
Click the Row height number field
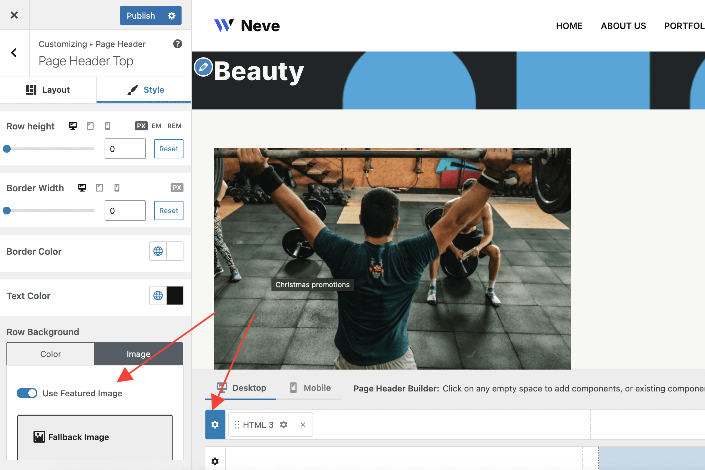[125, 149]
